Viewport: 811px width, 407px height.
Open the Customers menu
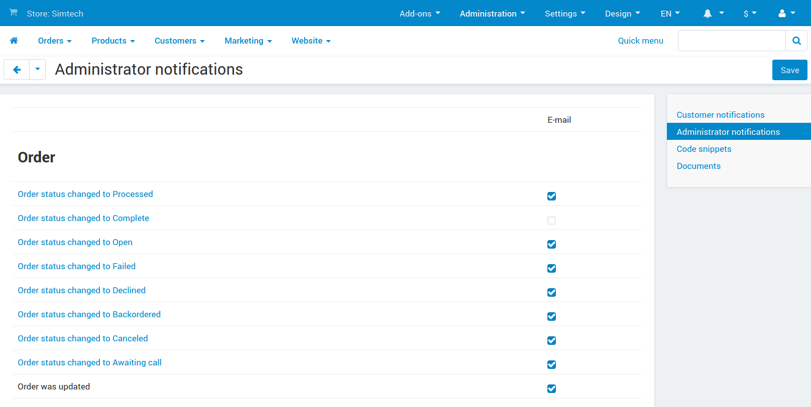pos(179,41)
